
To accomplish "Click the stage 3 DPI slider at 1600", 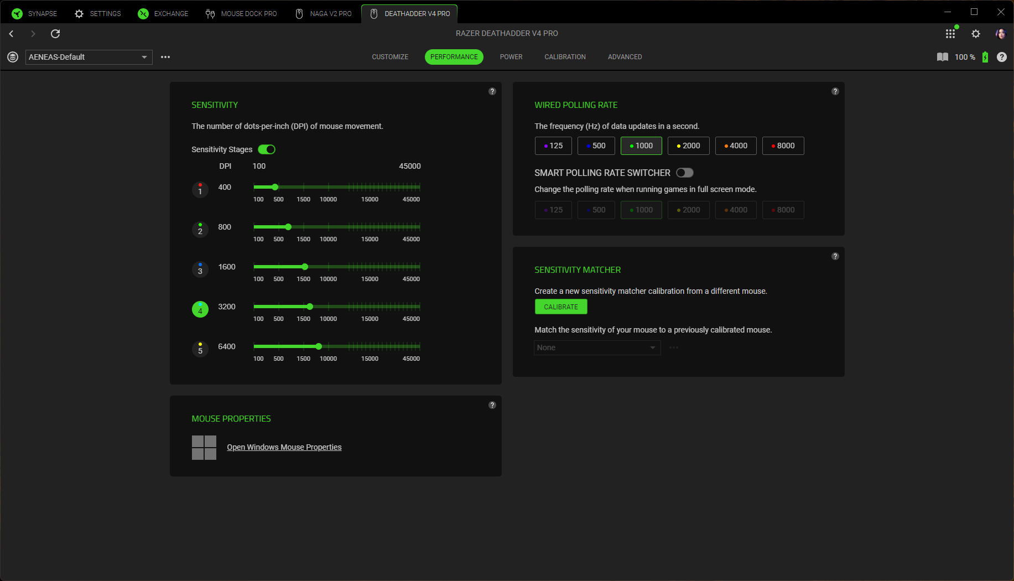I will click(x=305, y=267).
